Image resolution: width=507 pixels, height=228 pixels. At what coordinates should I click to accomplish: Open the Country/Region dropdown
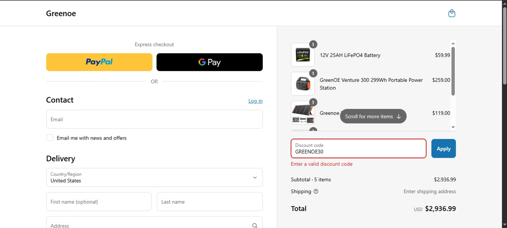point(154,177)
